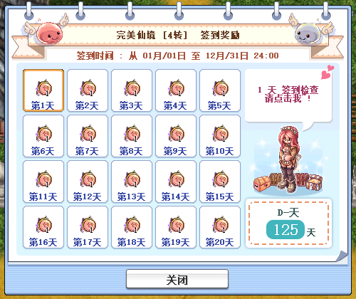Screen dimensions: 356x299
Task: Click the 签到检查 speech bubble
Action: pos(288,96)
